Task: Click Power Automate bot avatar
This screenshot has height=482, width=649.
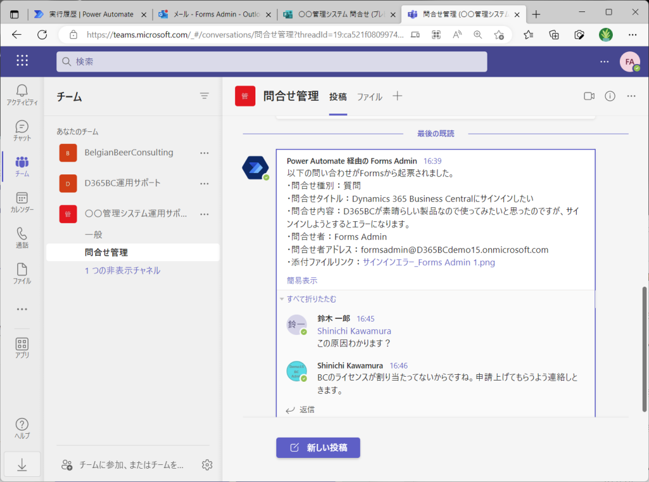Action: click(255, 167)
